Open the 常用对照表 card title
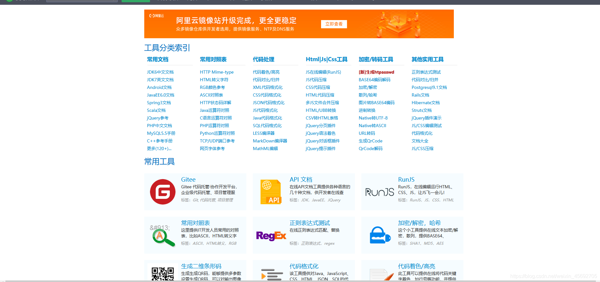The image size is (600, 282). coord(196,223)
